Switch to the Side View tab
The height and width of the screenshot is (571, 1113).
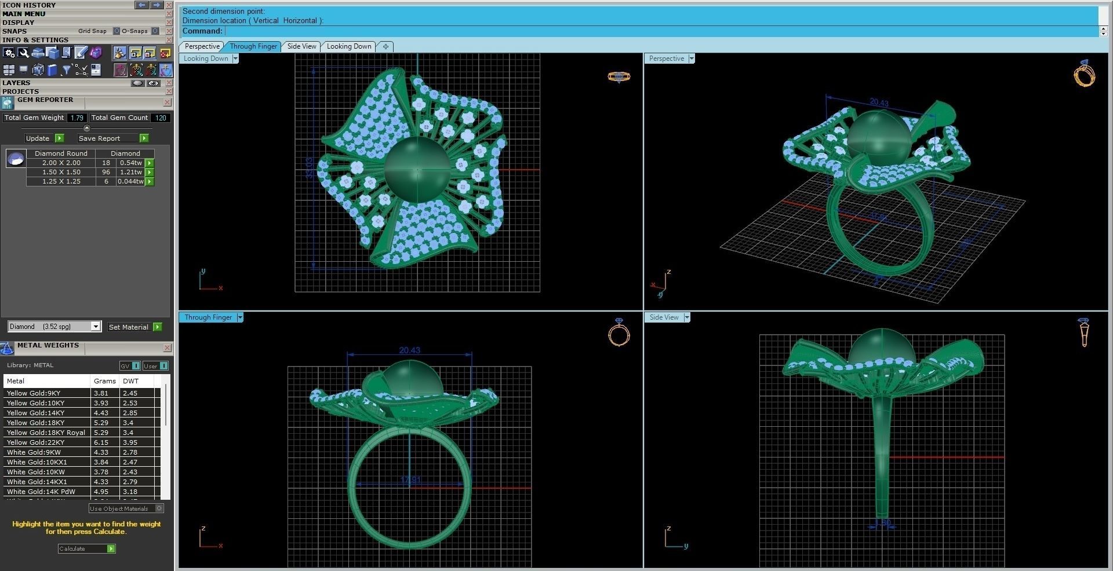pos(301,46)
